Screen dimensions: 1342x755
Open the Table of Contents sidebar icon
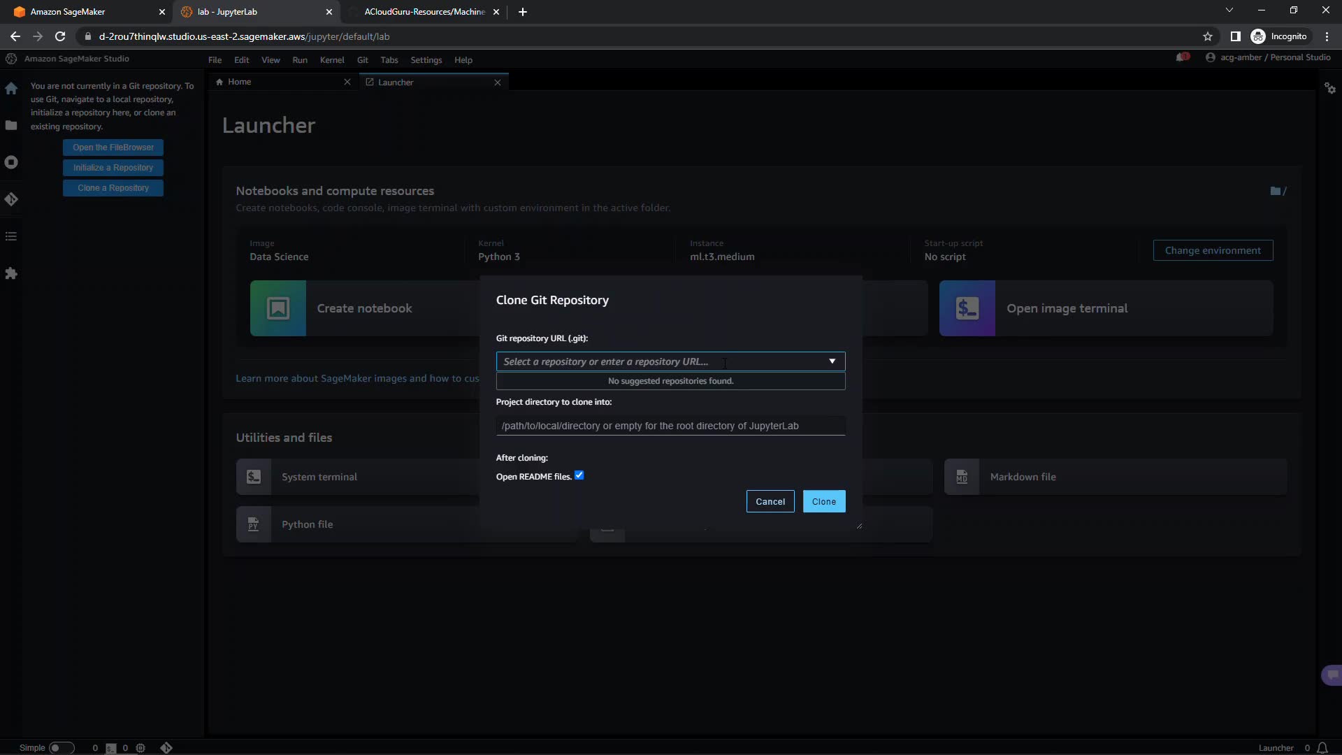pyautogui.click(x=11, y=236)
